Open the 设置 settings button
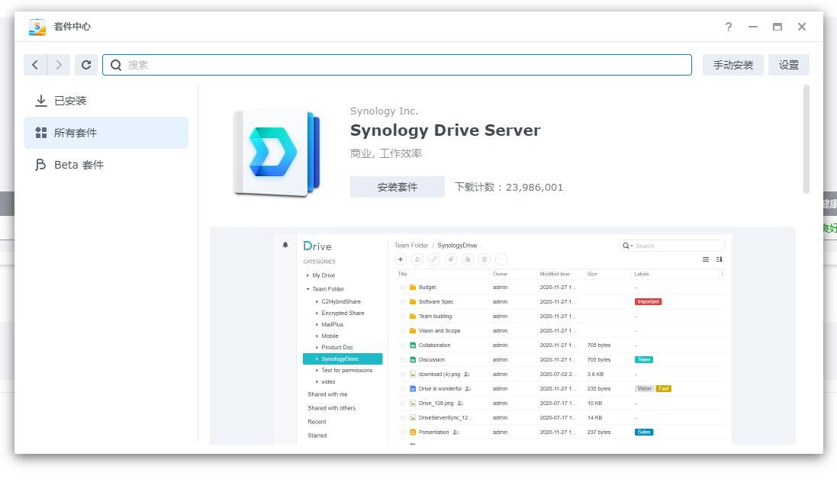Screen dimensions: 837x492 (788, 65)
